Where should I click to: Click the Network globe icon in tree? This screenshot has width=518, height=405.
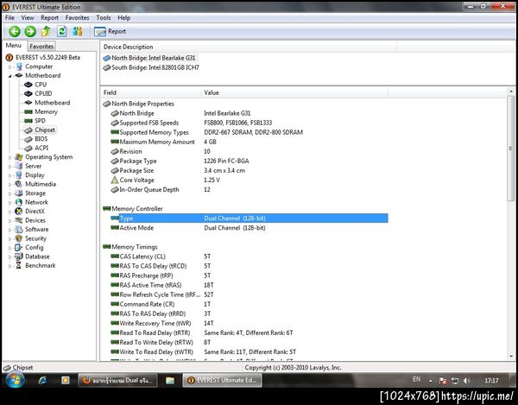point(19,202)
